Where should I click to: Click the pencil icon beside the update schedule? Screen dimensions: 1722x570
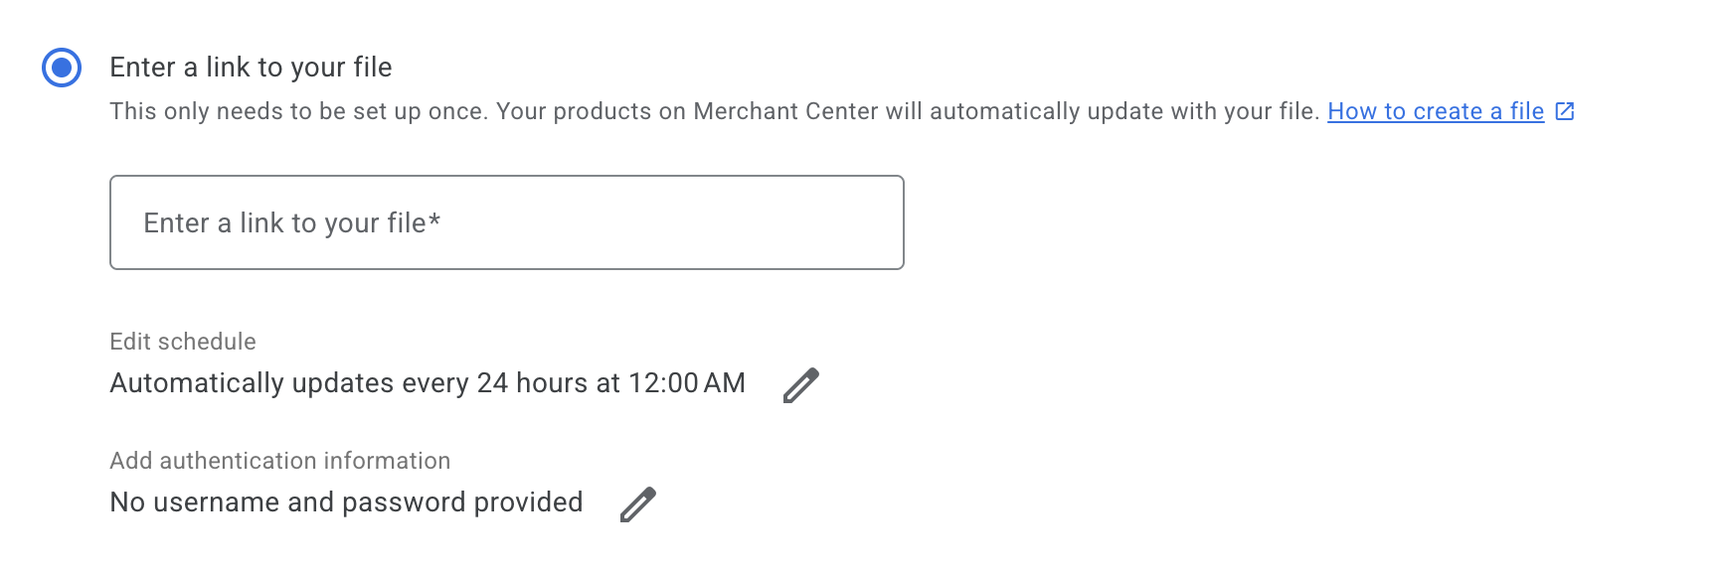pos(800,385)
